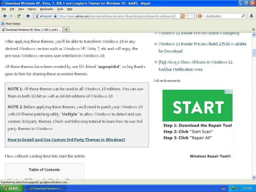Open Windows 11 Insider Preview Builds Changelog link
The height and width of the screenshot is (192, 256).
(x=199, y=34)
